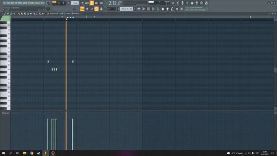Toggle note/clip grouping checkmark button
Screen dimensions: 277x156
click(92, 9)
